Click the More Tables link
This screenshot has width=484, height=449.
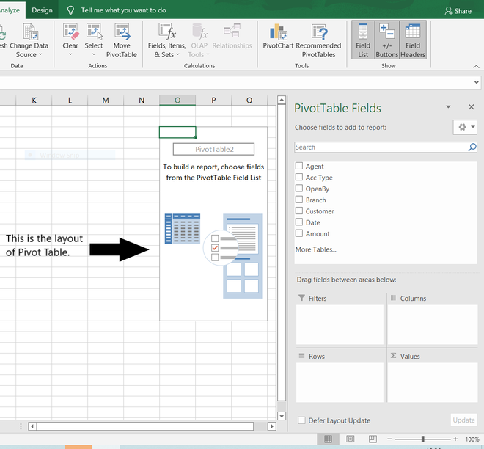(315, 249)
